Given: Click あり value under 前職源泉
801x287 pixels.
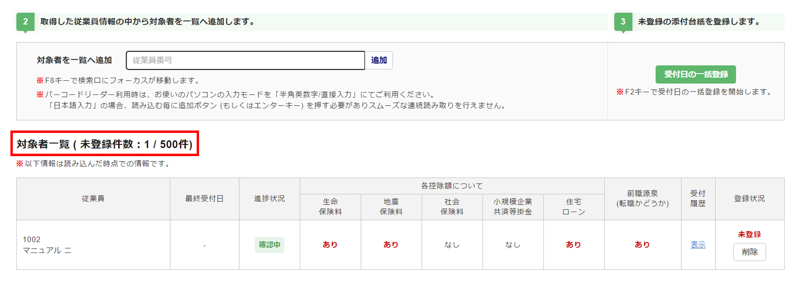Looking at the screenshot, I should click(643, 245).
